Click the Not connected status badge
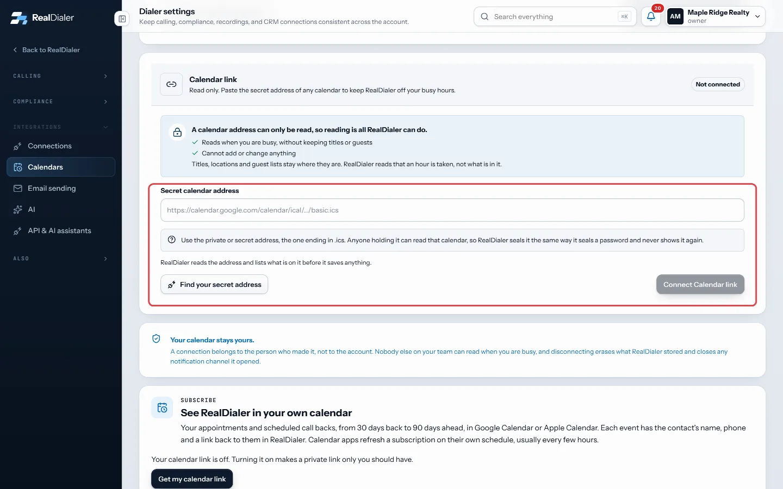Screen dimensions: 783x489 click(x=718, y=84)
